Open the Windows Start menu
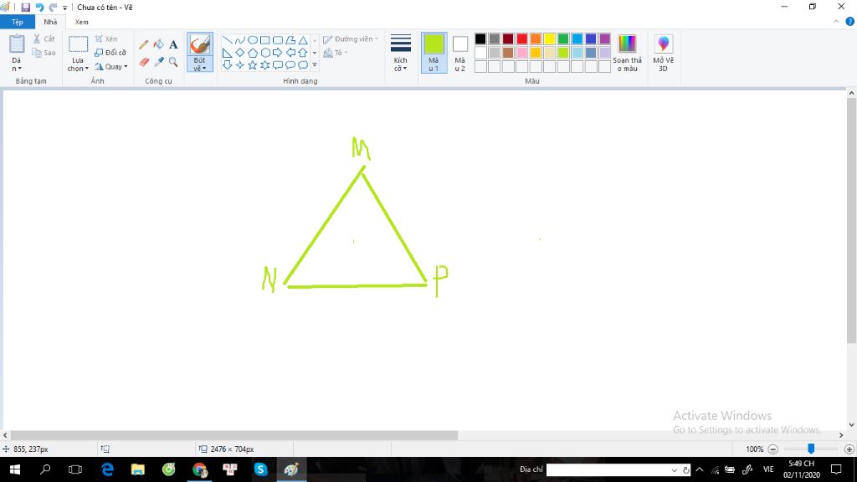The height and width of the screenshot is (482, 857). 15,469
